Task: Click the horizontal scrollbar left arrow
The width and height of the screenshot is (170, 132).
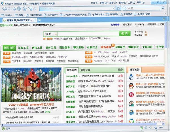Action: [2, 125]
